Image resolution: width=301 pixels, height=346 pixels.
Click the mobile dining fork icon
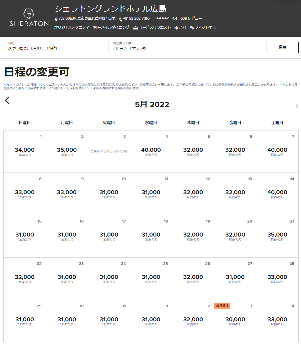click(95, 28)
